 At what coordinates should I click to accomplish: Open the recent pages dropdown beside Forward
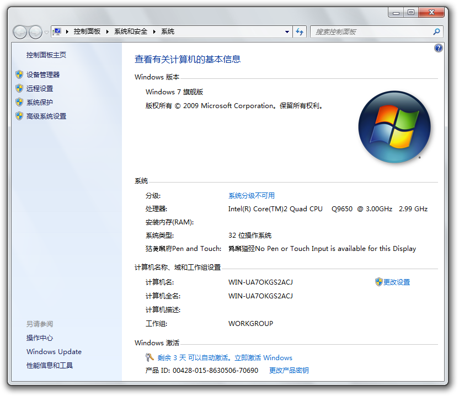[x=46, y=32]
